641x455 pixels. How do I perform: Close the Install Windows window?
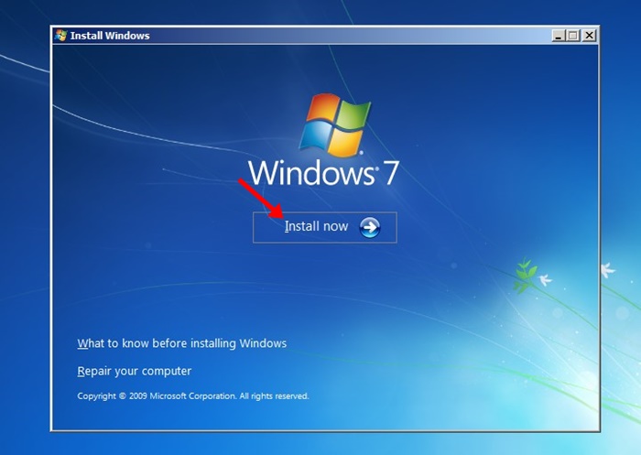pyautogui.click(x=589, y=36)
